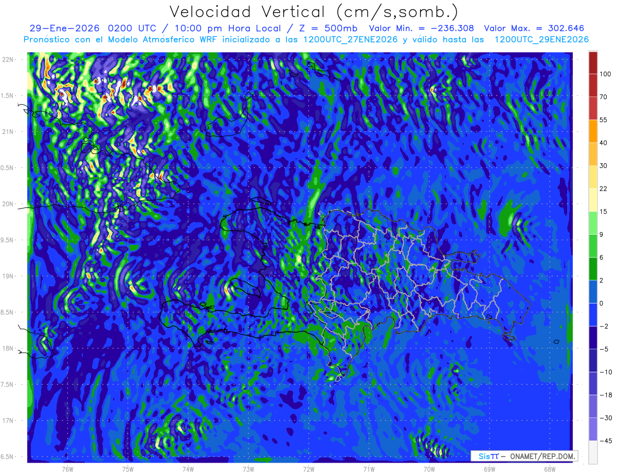Click the "-30" value on the color bar
Viewport: 617px width, 476px height.
(x=605, y=418)
